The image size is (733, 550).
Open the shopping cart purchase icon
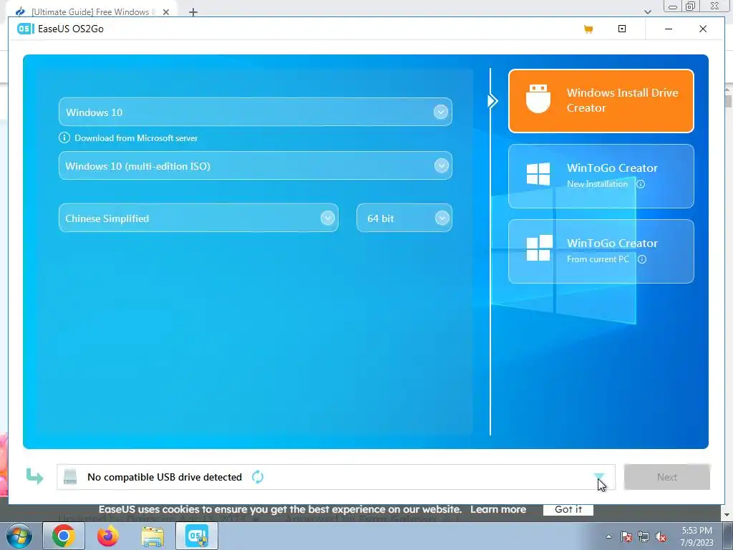pos(588,29)
